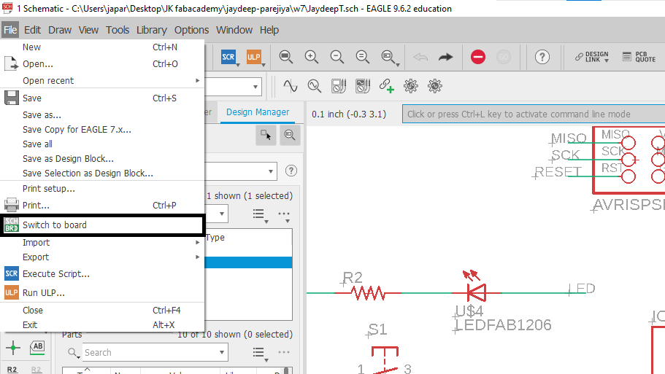This screenshot has width=665, height=374.
Task: Open Design Link toolbar button
Action: (x=592, y=57)
